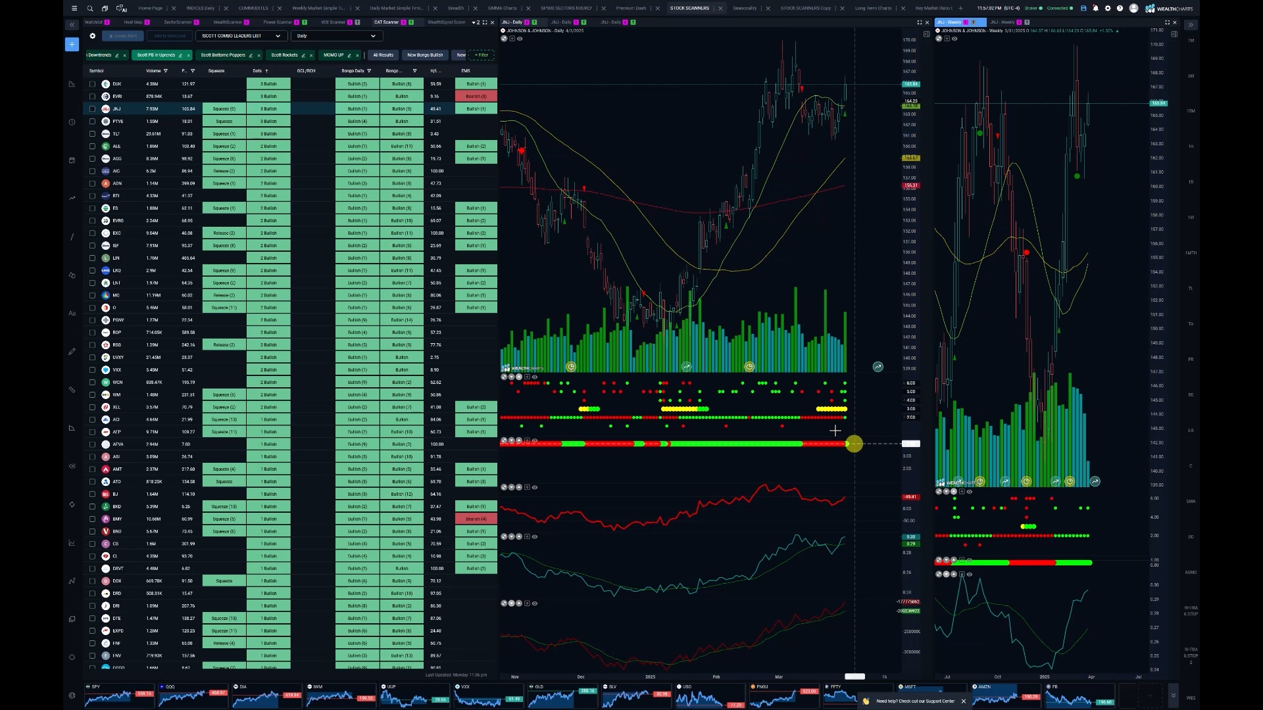Tick the checkbox for the DUK row
Viewport: 1263px width, 710px height.
click(x=92, y=84)
